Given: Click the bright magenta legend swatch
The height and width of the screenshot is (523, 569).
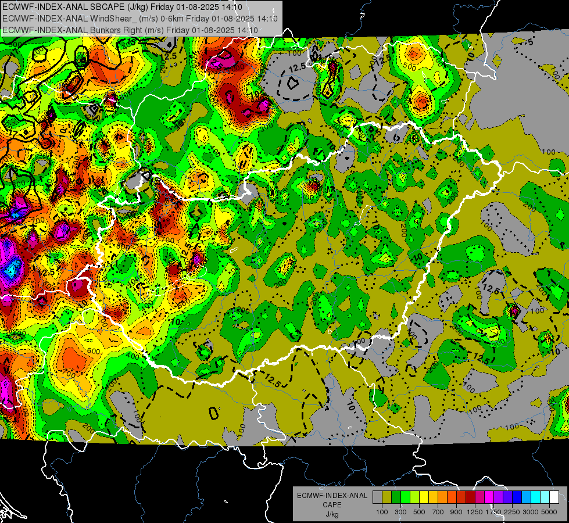Looking at the screenshot, I should (x=489, y=497).
